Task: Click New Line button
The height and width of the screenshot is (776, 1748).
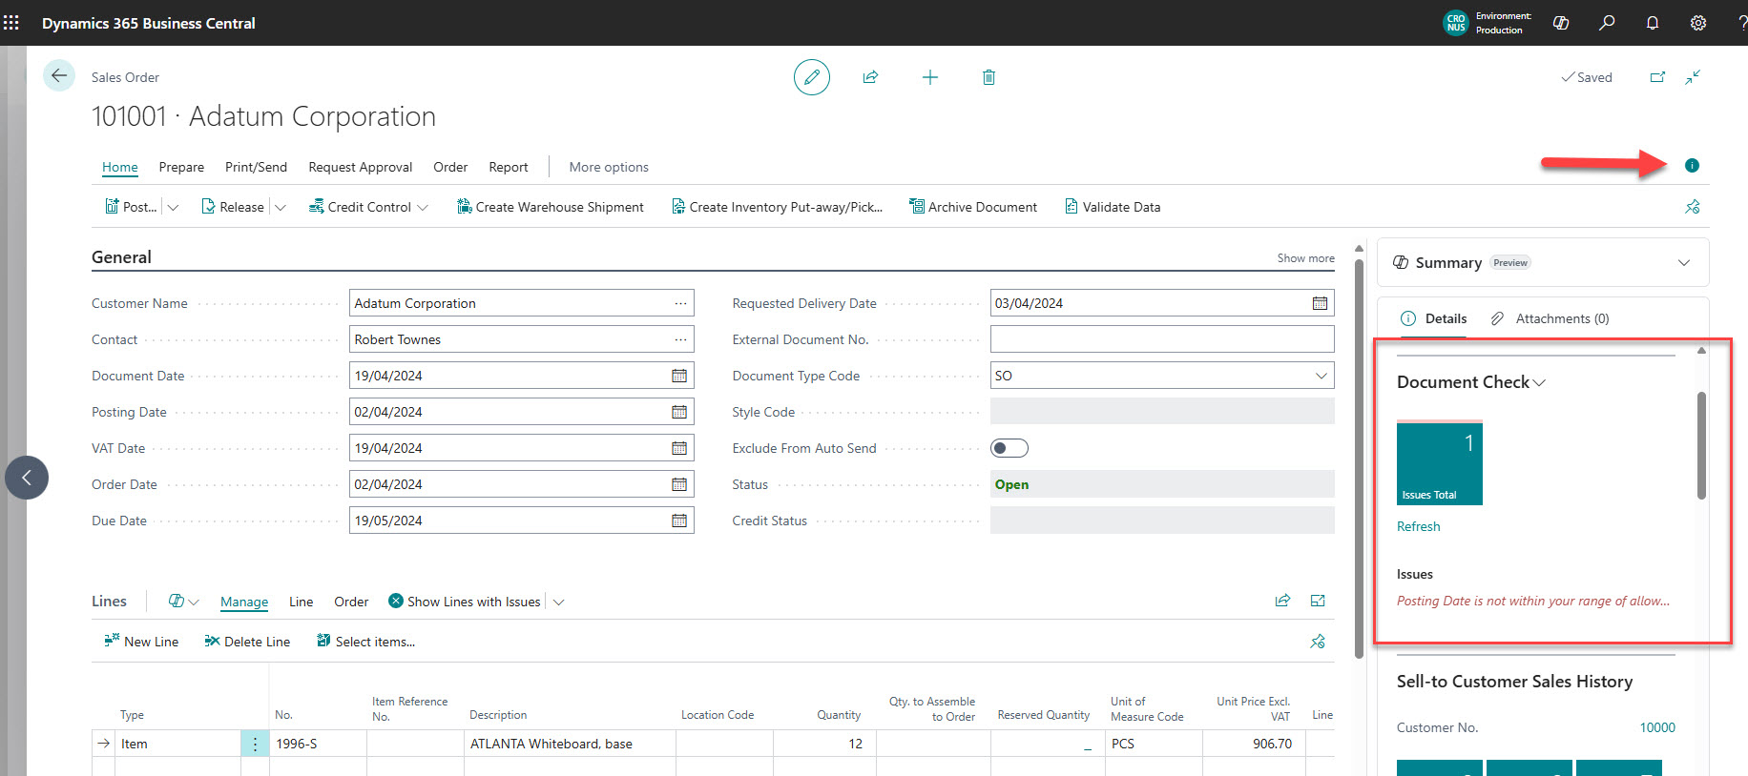Action: 141,642
